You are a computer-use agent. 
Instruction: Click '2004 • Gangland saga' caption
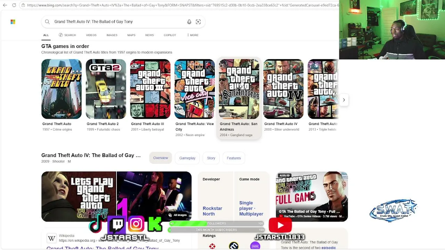236,135
